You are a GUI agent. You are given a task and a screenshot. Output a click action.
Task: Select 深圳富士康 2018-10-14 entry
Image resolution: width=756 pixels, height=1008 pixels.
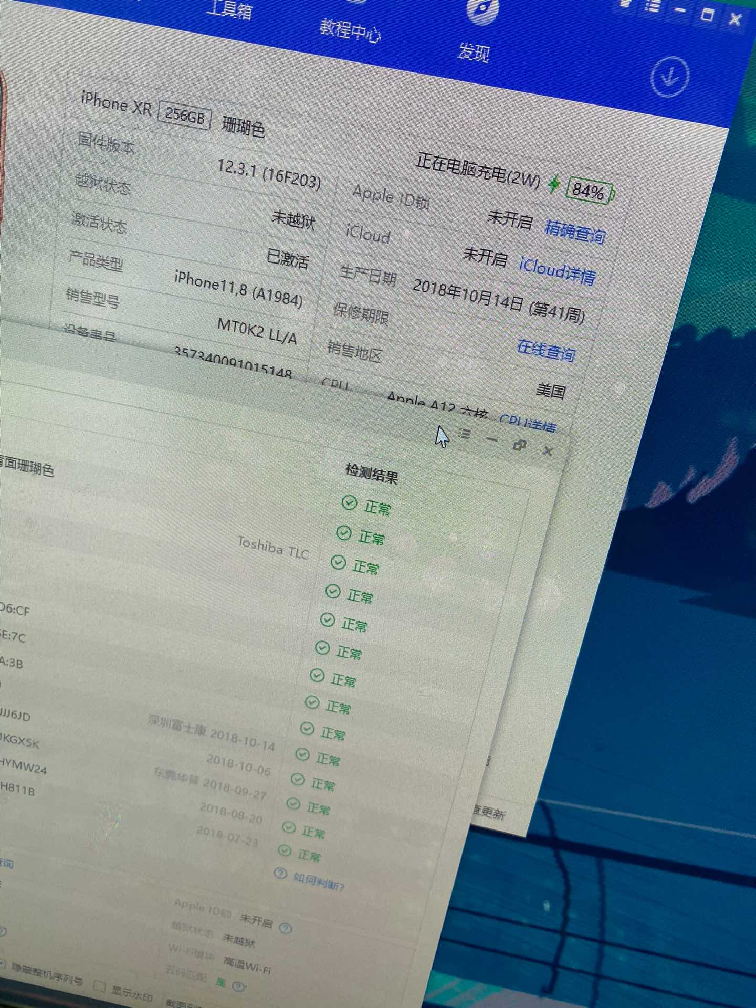[x=212, y=732]
